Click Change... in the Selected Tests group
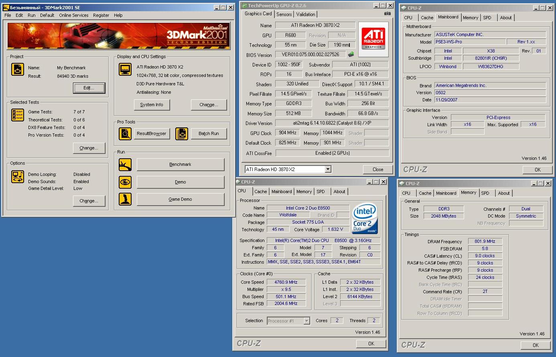This screenshot has width=556, height=357. pos(89,148)
